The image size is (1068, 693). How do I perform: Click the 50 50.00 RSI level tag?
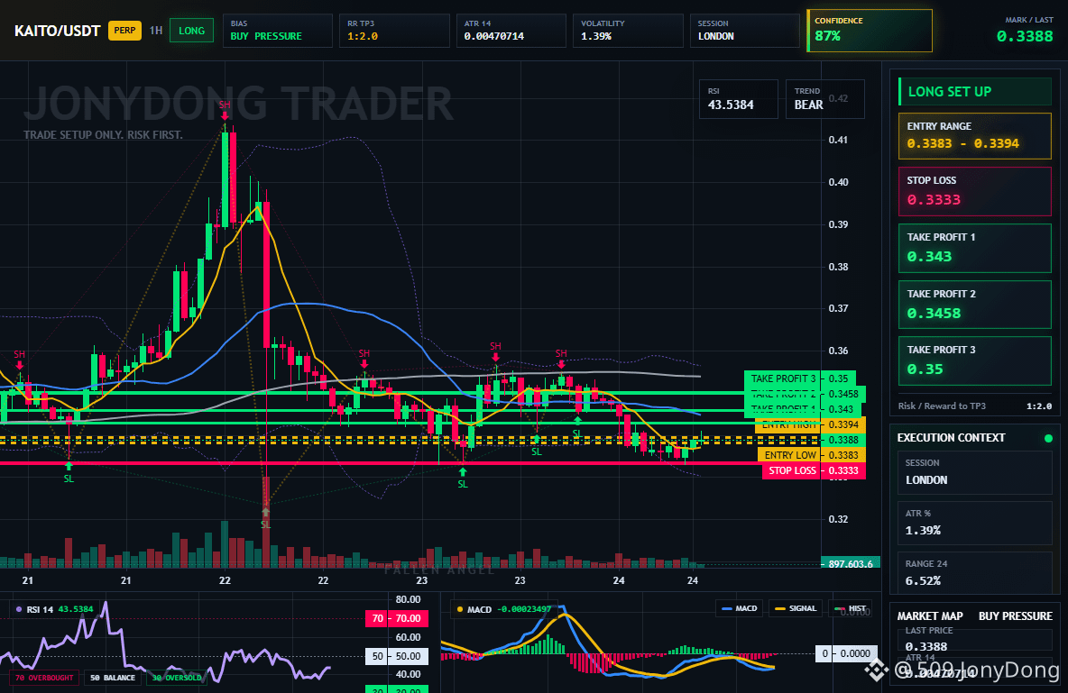397,656
